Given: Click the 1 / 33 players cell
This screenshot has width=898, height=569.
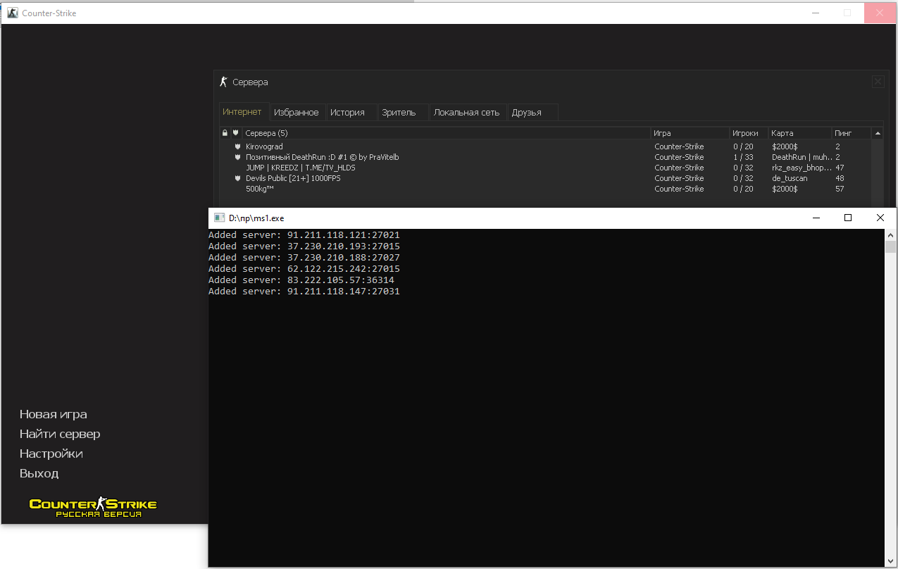Looking at the screenshot, I should point(742,157).
